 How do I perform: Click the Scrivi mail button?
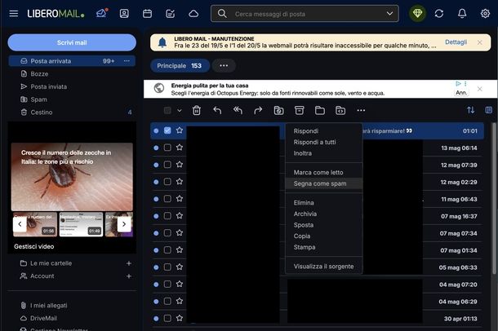[x=72, y=42]
